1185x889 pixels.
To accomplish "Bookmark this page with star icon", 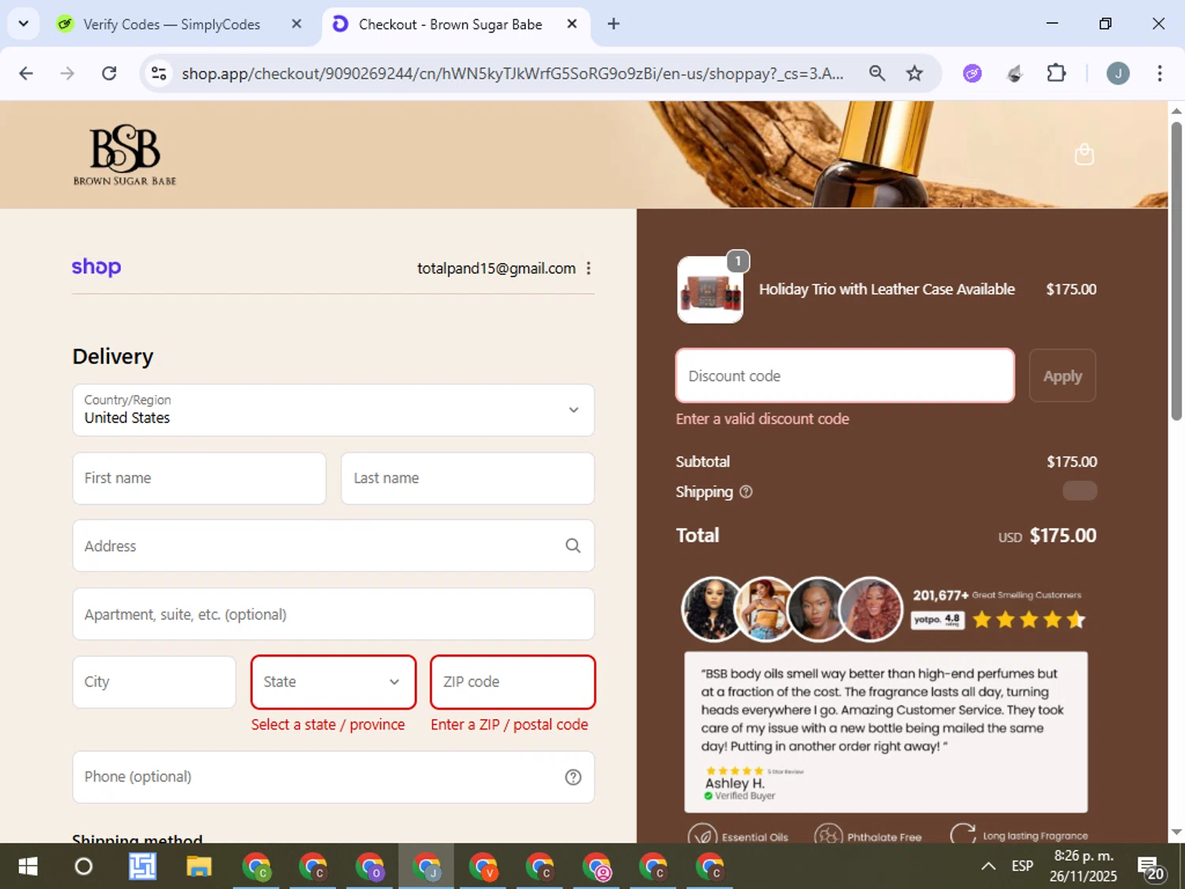I will click(x=914, y=73).
